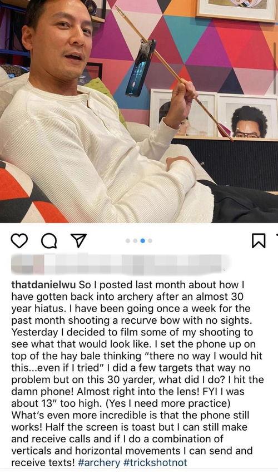
Task: Go to the last carousel dot
Action: click(x=150, y=241)
